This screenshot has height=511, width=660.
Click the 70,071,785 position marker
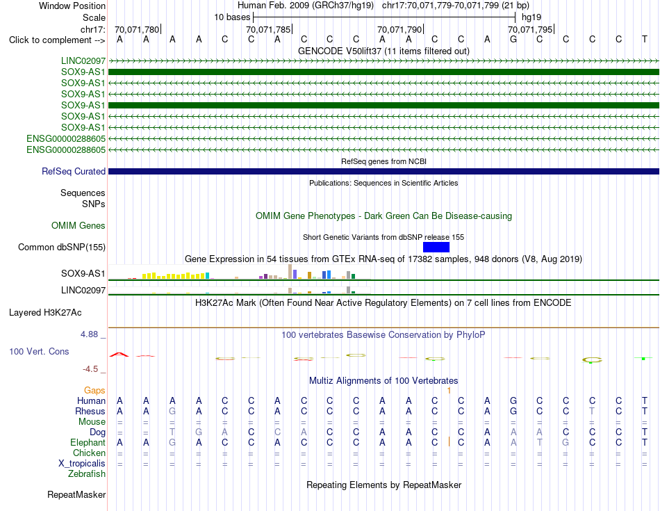(x=269, y=29)
